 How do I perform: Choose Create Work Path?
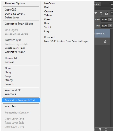[15, 48]
